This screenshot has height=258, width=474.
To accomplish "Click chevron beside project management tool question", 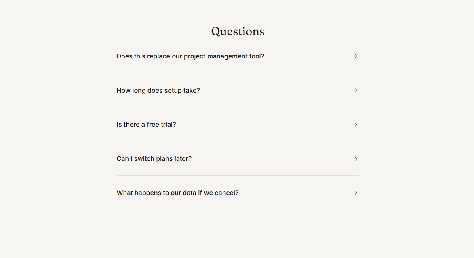I will (x=356, y=56).
